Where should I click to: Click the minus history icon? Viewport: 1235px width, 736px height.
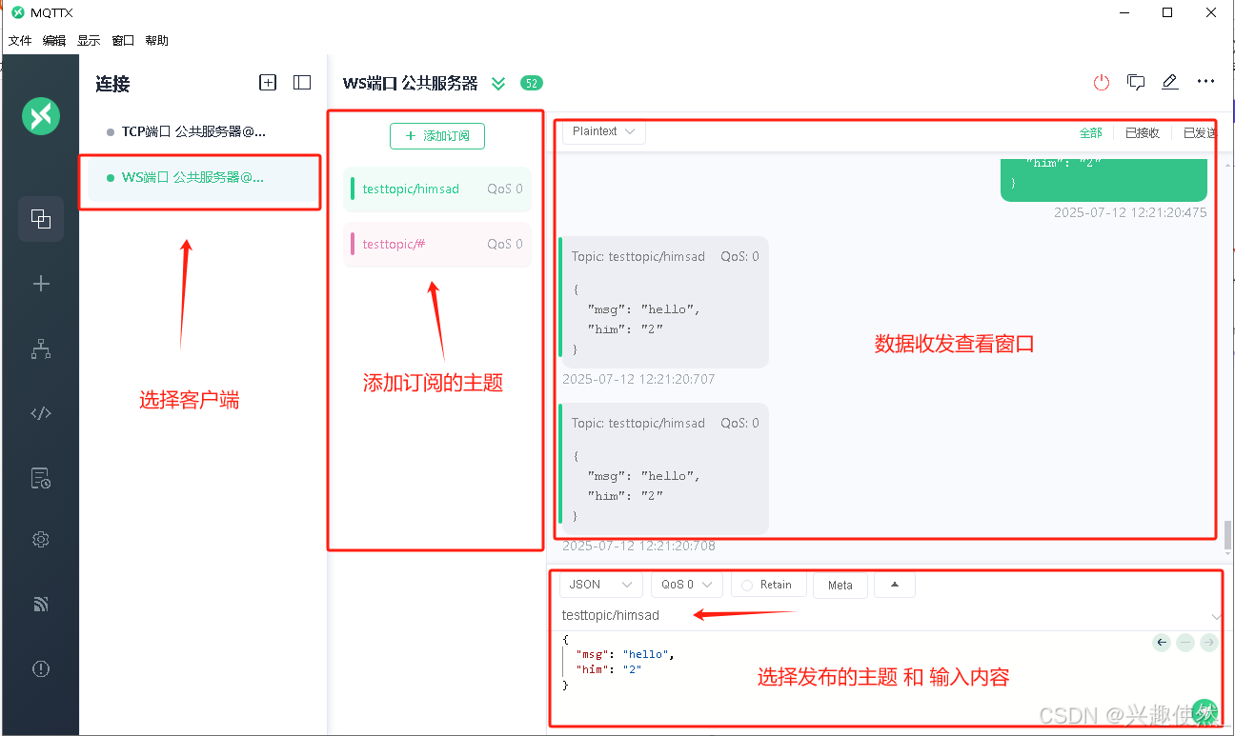[1185, 643]
